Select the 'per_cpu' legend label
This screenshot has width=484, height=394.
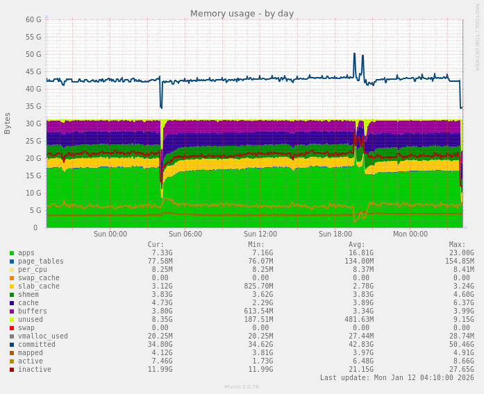pyautogui.click(x=33, y=270)
